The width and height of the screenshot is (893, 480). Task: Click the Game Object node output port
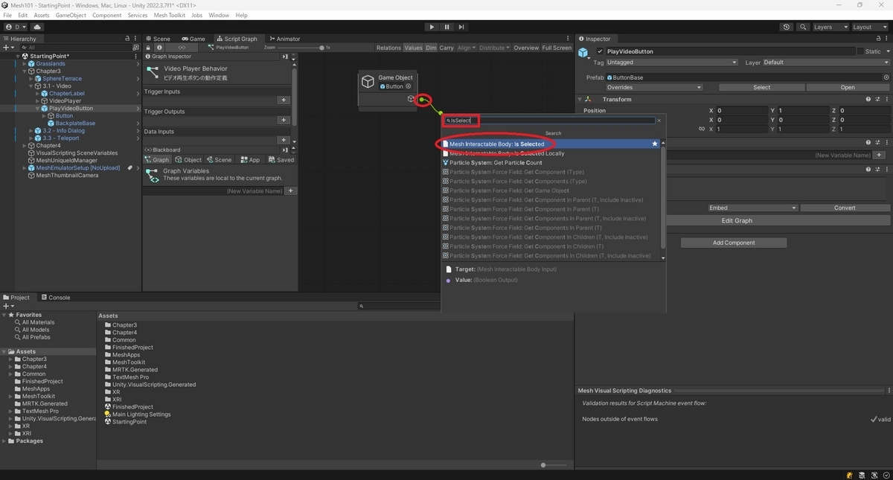pos(421,99)
